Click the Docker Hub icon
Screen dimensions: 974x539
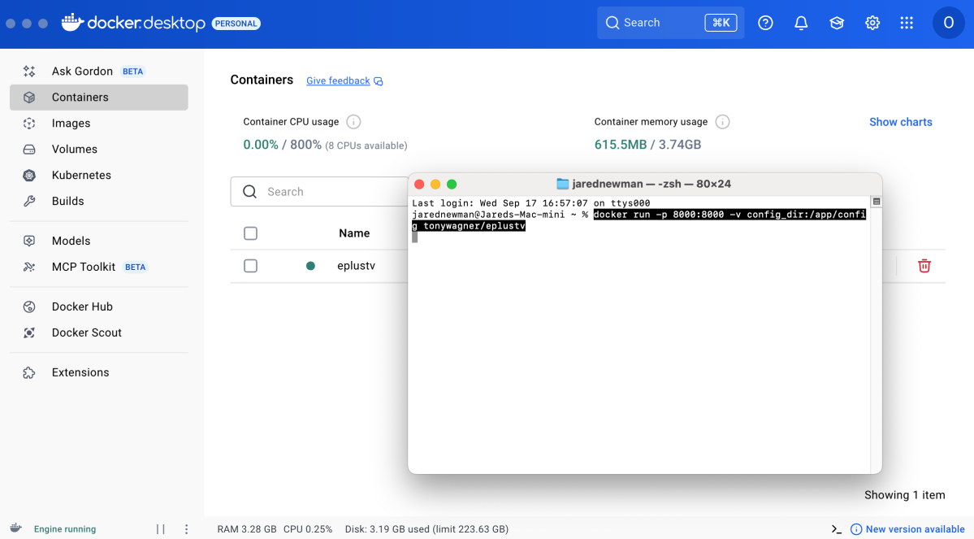pyautogui.click(x=29, y=306)
